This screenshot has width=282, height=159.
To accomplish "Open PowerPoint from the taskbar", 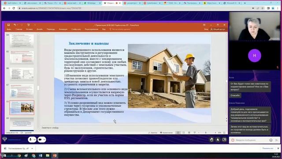I will tap(55, 155).
